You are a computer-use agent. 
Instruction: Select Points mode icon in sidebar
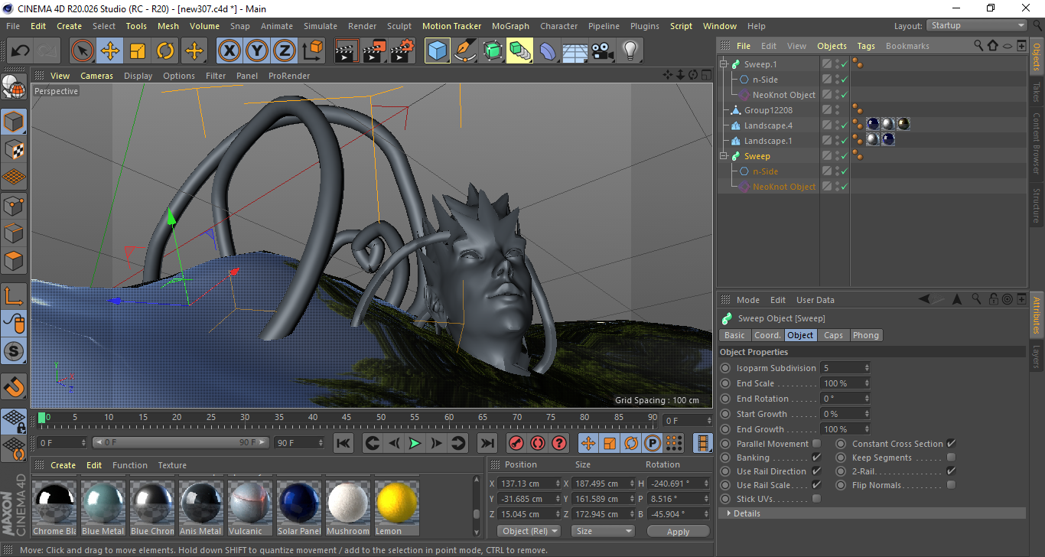tap(14, 205)
